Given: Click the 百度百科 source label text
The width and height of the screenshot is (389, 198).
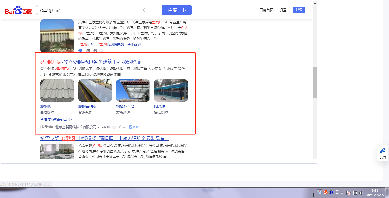Looking at the screenshot, I should tap(90, 51).
